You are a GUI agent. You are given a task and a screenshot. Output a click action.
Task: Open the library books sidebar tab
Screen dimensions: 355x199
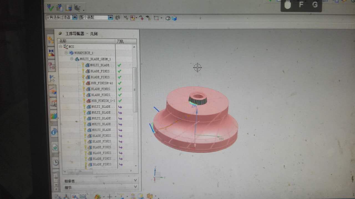pos(54,116)
